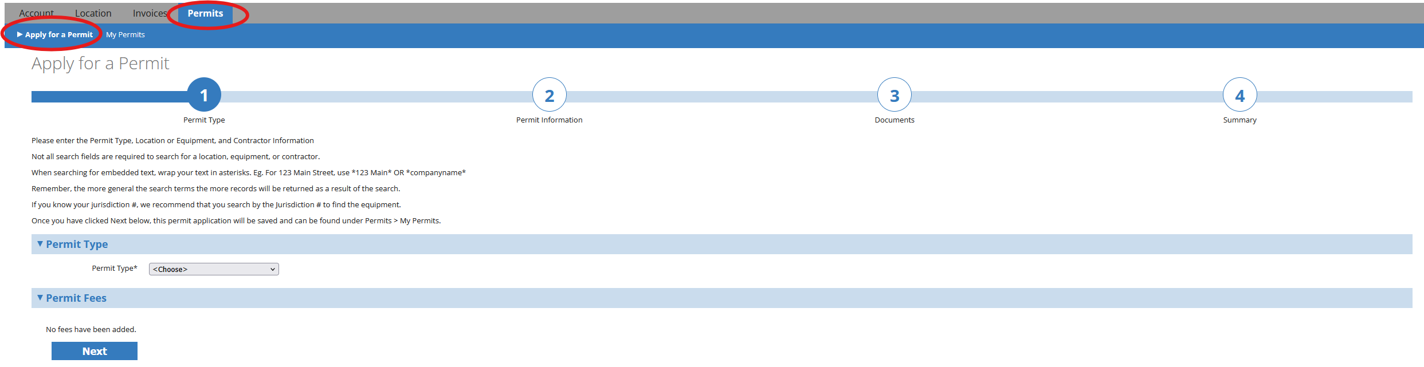Click the Apply for a Permit page heading
The image size is (1424, 367).
point(100,64)
